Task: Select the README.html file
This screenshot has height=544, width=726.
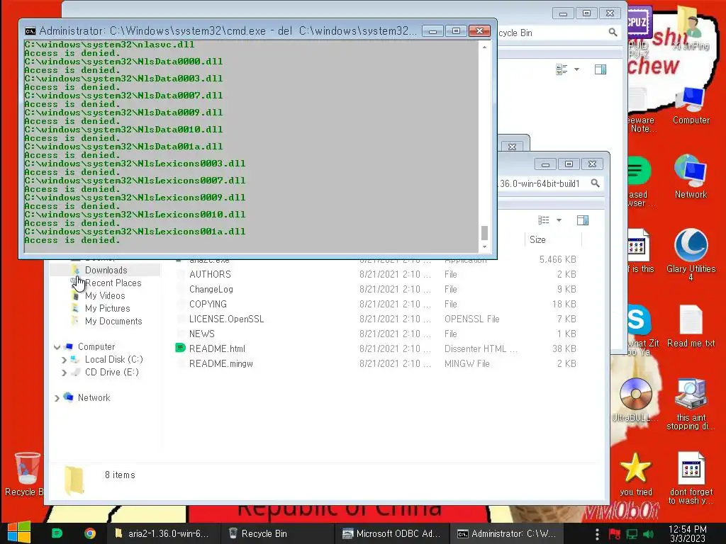Action: tap(217, 348)
